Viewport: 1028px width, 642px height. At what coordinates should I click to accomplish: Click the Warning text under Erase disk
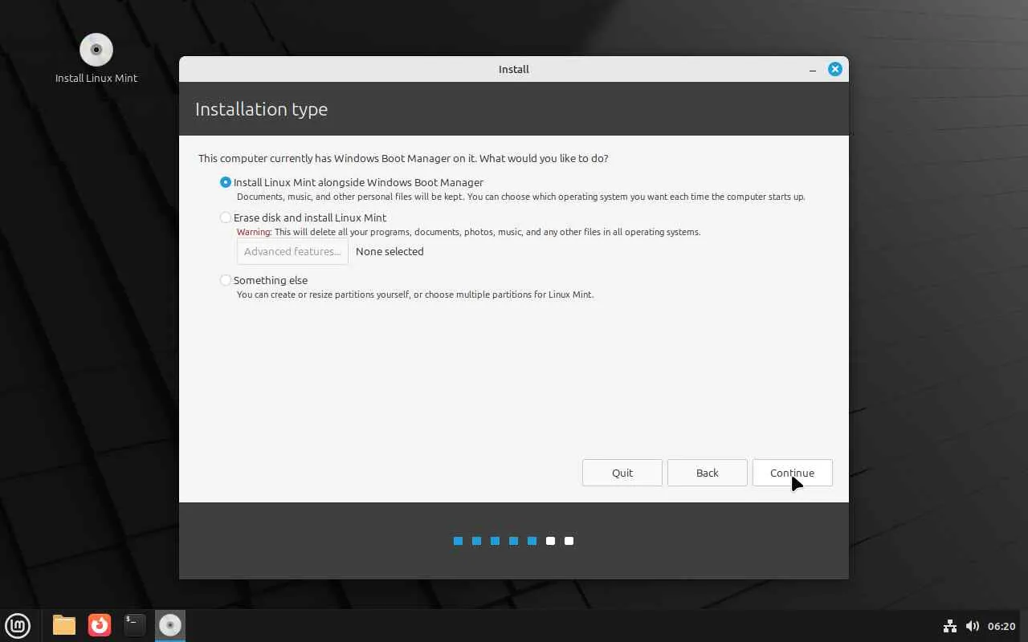click(468, 232)
